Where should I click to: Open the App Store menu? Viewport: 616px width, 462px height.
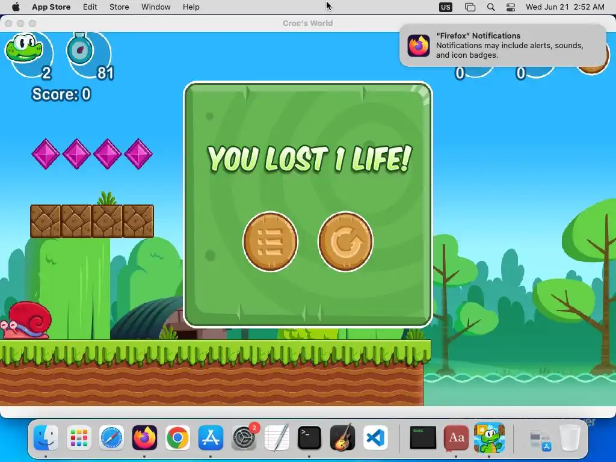[x=51, y=7]
